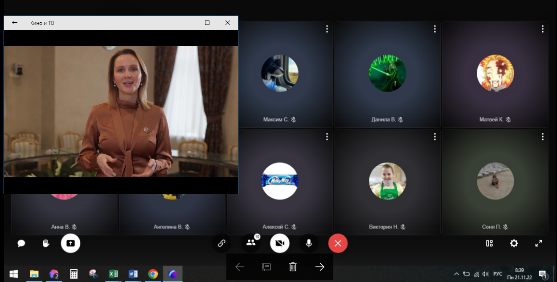
Task: Click the name label Данила В.
Action: tap(384, 119)
